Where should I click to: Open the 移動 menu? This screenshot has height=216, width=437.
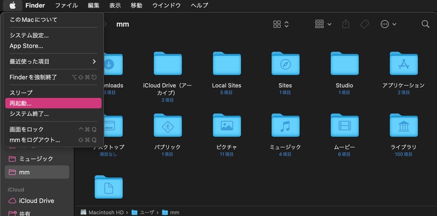pyautogui.click(x=136, y=5)
